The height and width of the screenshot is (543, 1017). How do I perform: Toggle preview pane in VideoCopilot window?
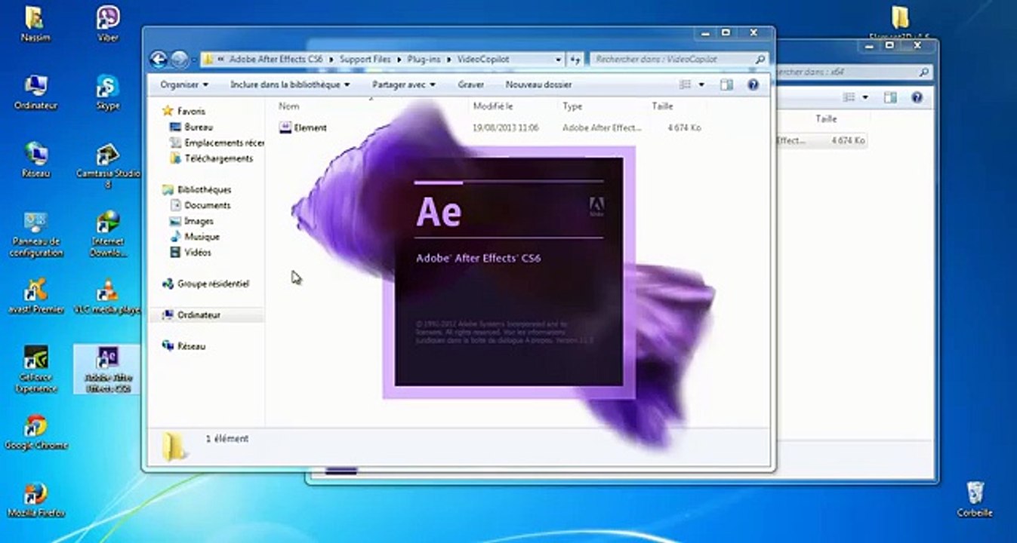click(726, 85)
